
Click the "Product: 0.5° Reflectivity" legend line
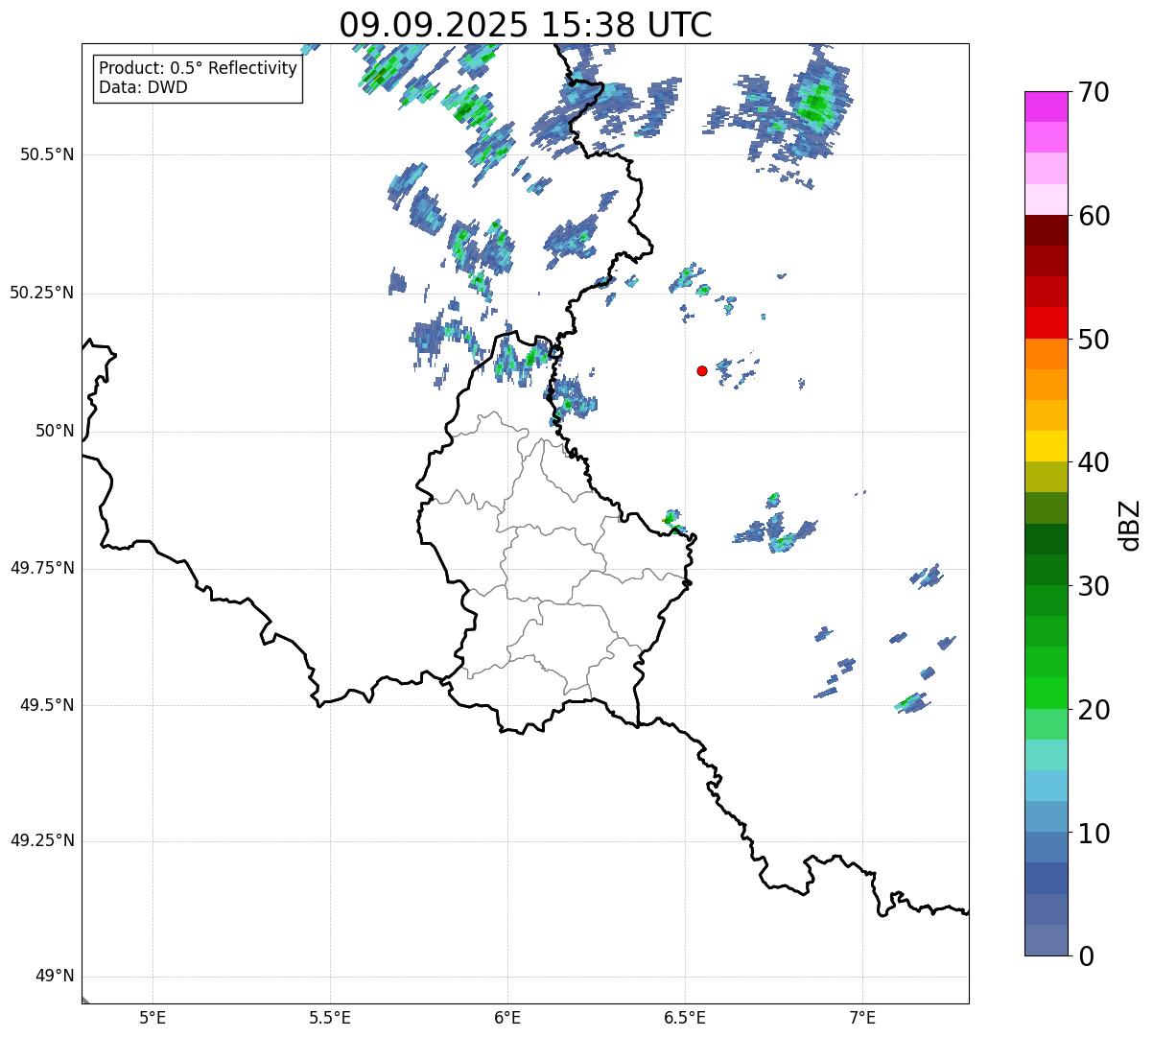199,69
